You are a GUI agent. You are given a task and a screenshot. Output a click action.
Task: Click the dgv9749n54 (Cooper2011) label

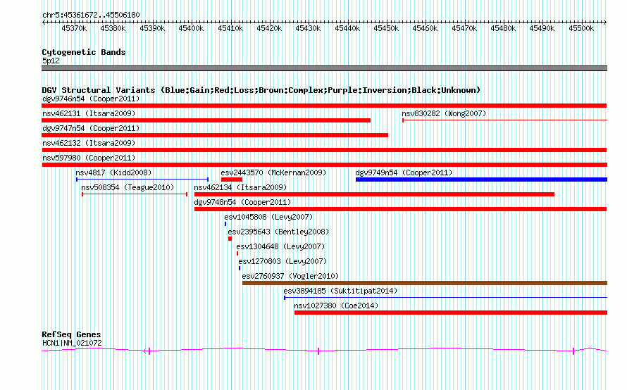tap(404, 172)
